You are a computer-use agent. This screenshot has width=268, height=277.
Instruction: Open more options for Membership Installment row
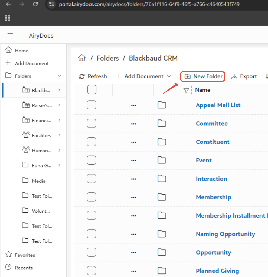pos(134,216)
